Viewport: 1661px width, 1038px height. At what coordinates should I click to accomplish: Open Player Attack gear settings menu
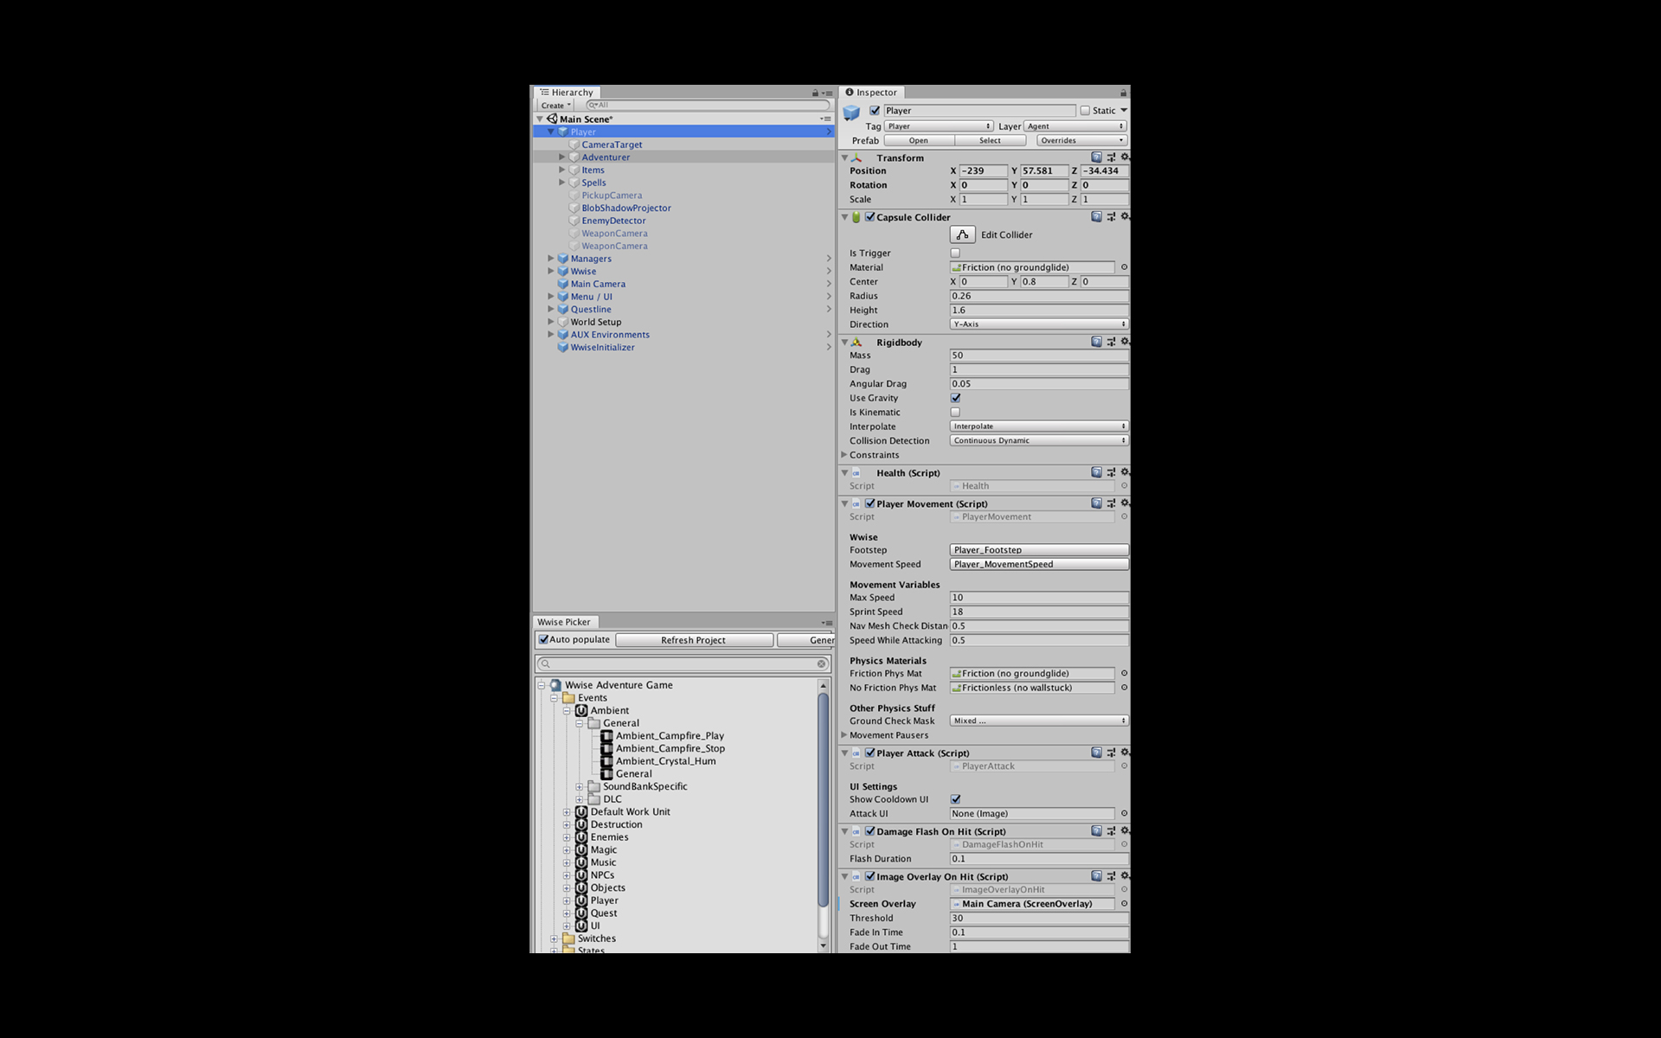(x=1125, y=753)
